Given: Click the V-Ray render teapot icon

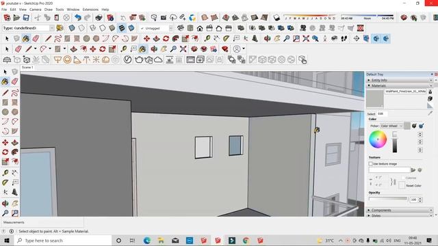Looking at the screenshot, I should pyautogui.click(x=139, y=59).
